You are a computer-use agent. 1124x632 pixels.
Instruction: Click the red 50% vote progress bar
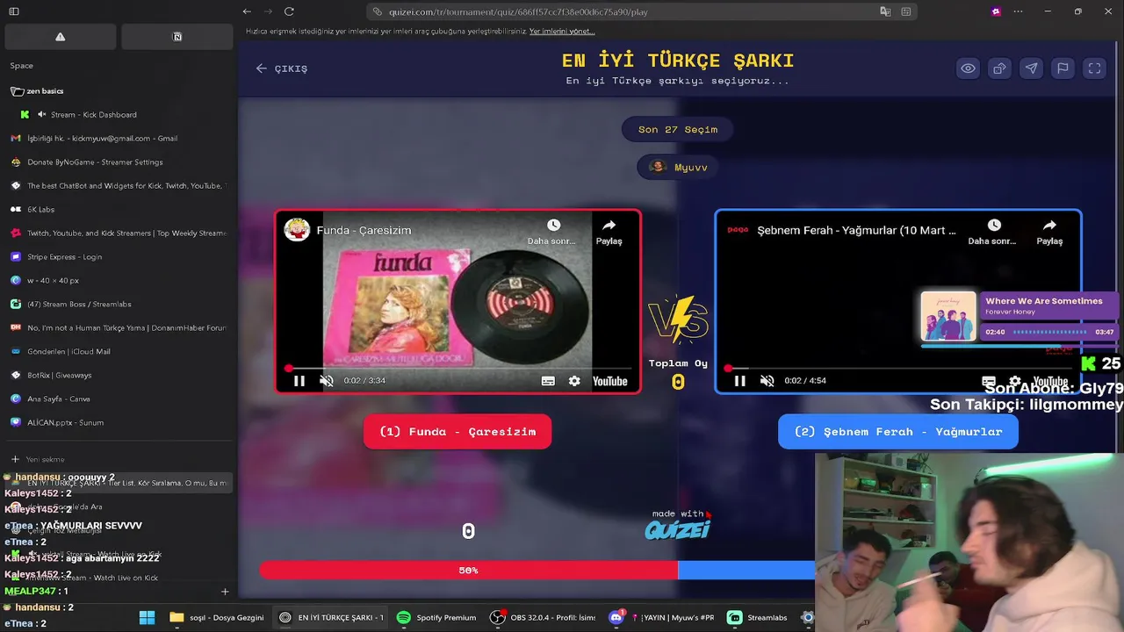pos(468,571)
